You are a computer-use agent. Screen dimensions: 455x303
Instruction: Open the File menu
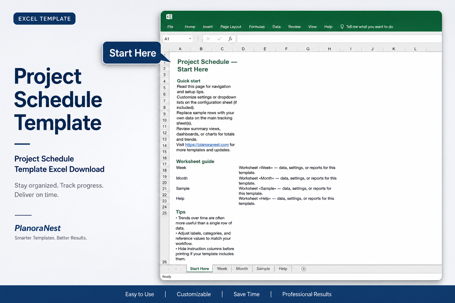(170, 27)
